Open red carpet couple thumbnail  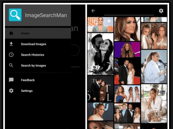pyautogui.click(x=127, y=71)
